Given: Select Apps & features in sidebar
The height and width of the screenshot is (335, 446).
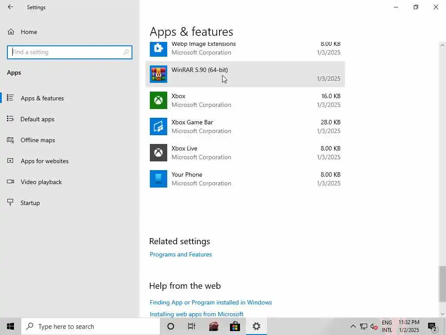Looking at the screenshot, I should click(42, 98).
